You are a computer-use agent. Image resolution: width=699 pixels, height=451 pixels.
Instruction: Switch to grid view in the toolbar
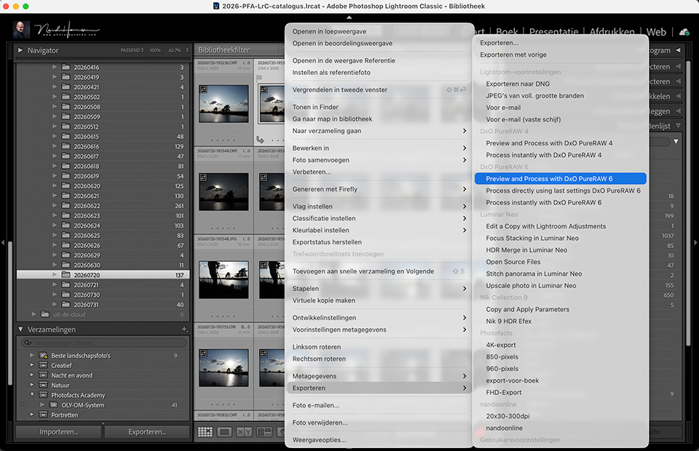pyautogui.click(x=205, y=432)
